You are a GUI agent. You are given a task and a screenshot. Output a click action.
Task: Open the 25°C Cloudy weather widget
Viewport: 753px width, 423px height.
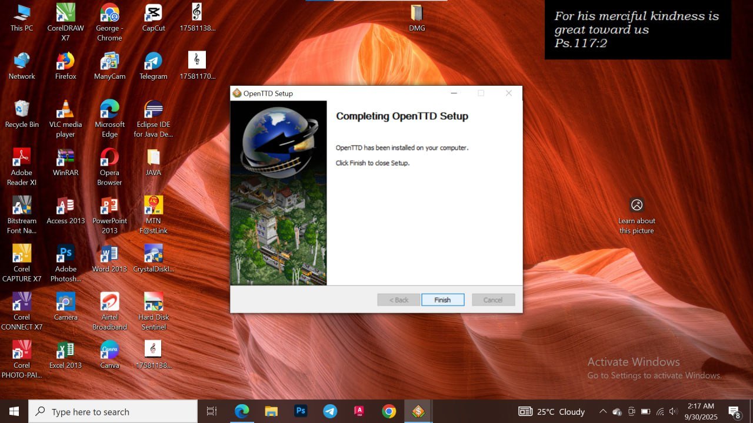pos(552,411)
